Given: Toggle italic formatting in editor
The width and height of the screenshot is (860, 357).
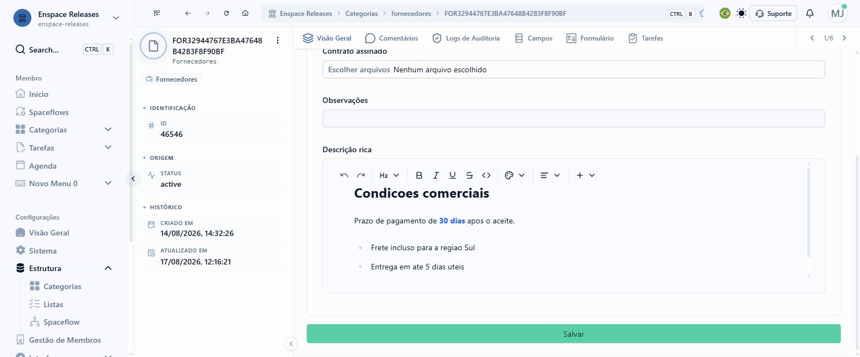Looking at the screenshot, I should click(436, 175).
